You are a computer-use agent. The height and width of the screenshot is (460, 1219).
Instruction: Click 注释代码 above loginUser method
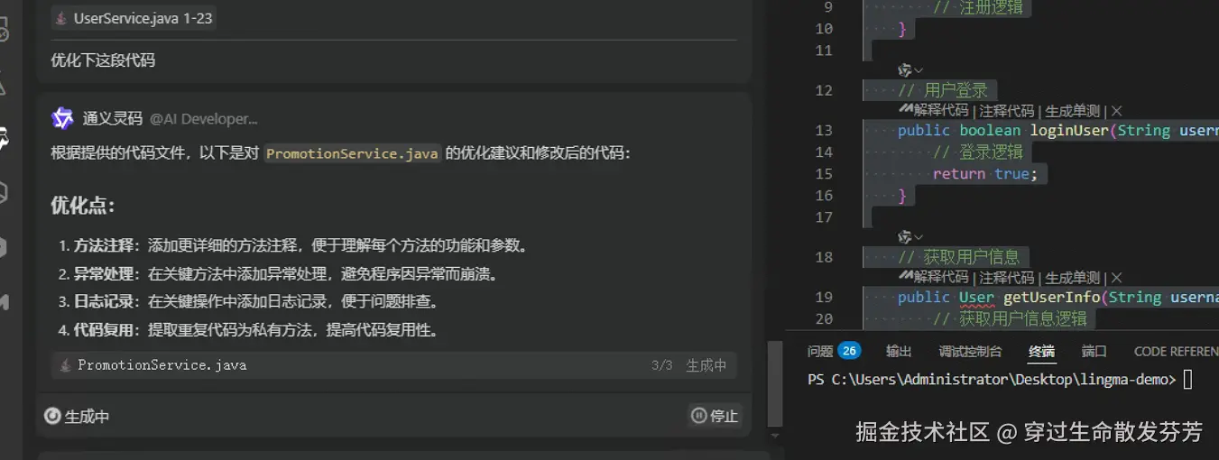click(1006, 111)
